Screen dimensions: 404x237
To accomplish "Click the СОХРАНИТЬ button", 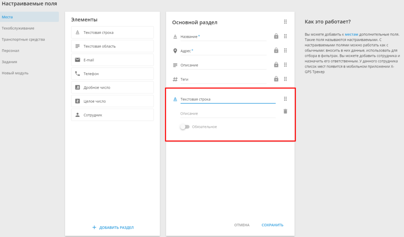I will tap(272, 225).
